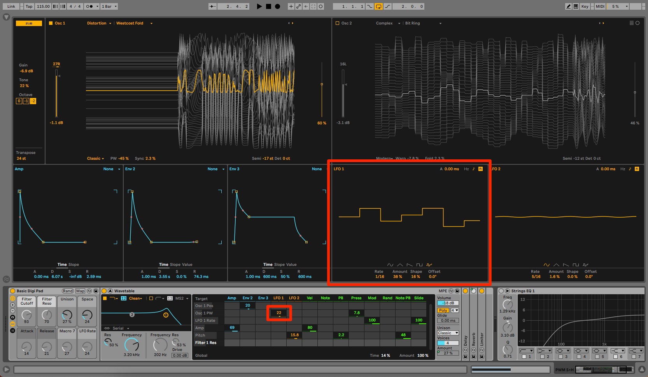
Task: Toggle computer MIDI keyboard icon
Action: coord(576,6)
